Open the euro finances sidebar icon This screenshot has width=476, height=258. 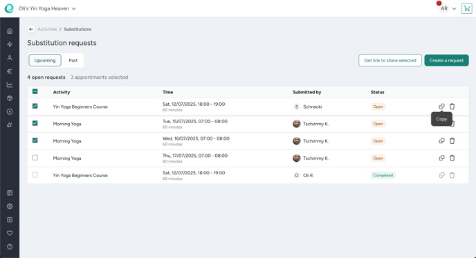(x=10, y=71)
